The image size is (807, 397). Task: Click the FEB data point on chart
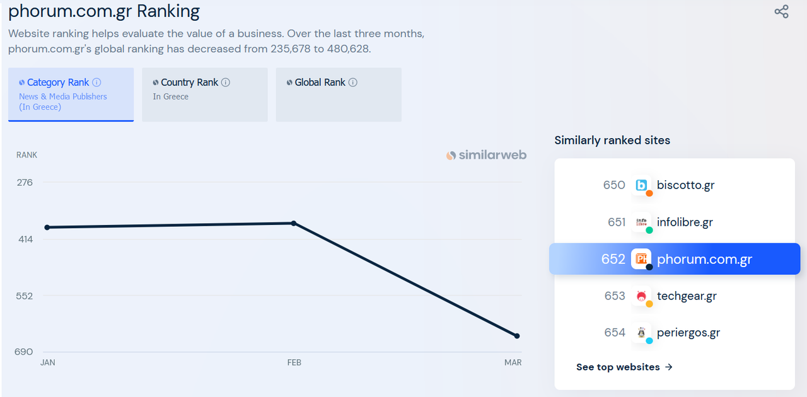click(294, 223)
